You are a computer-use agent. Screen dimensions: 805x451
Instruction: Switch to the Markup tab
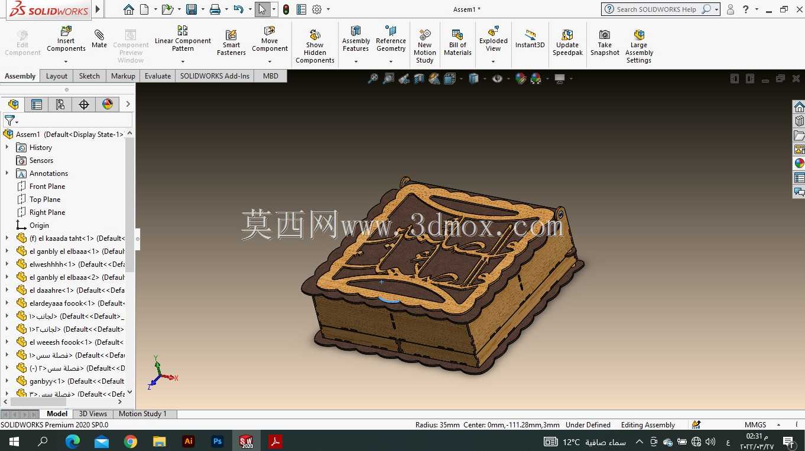tap(123, 76)
